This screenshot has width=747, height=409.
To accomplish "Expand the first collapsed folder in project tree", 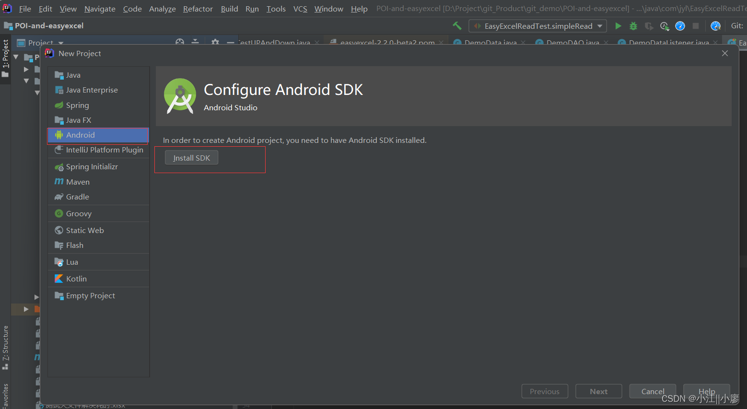I will (26, 70).
